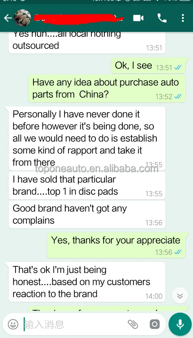
Task: Select "That's ok I'm just being honest" message
Action: point(87,282)
